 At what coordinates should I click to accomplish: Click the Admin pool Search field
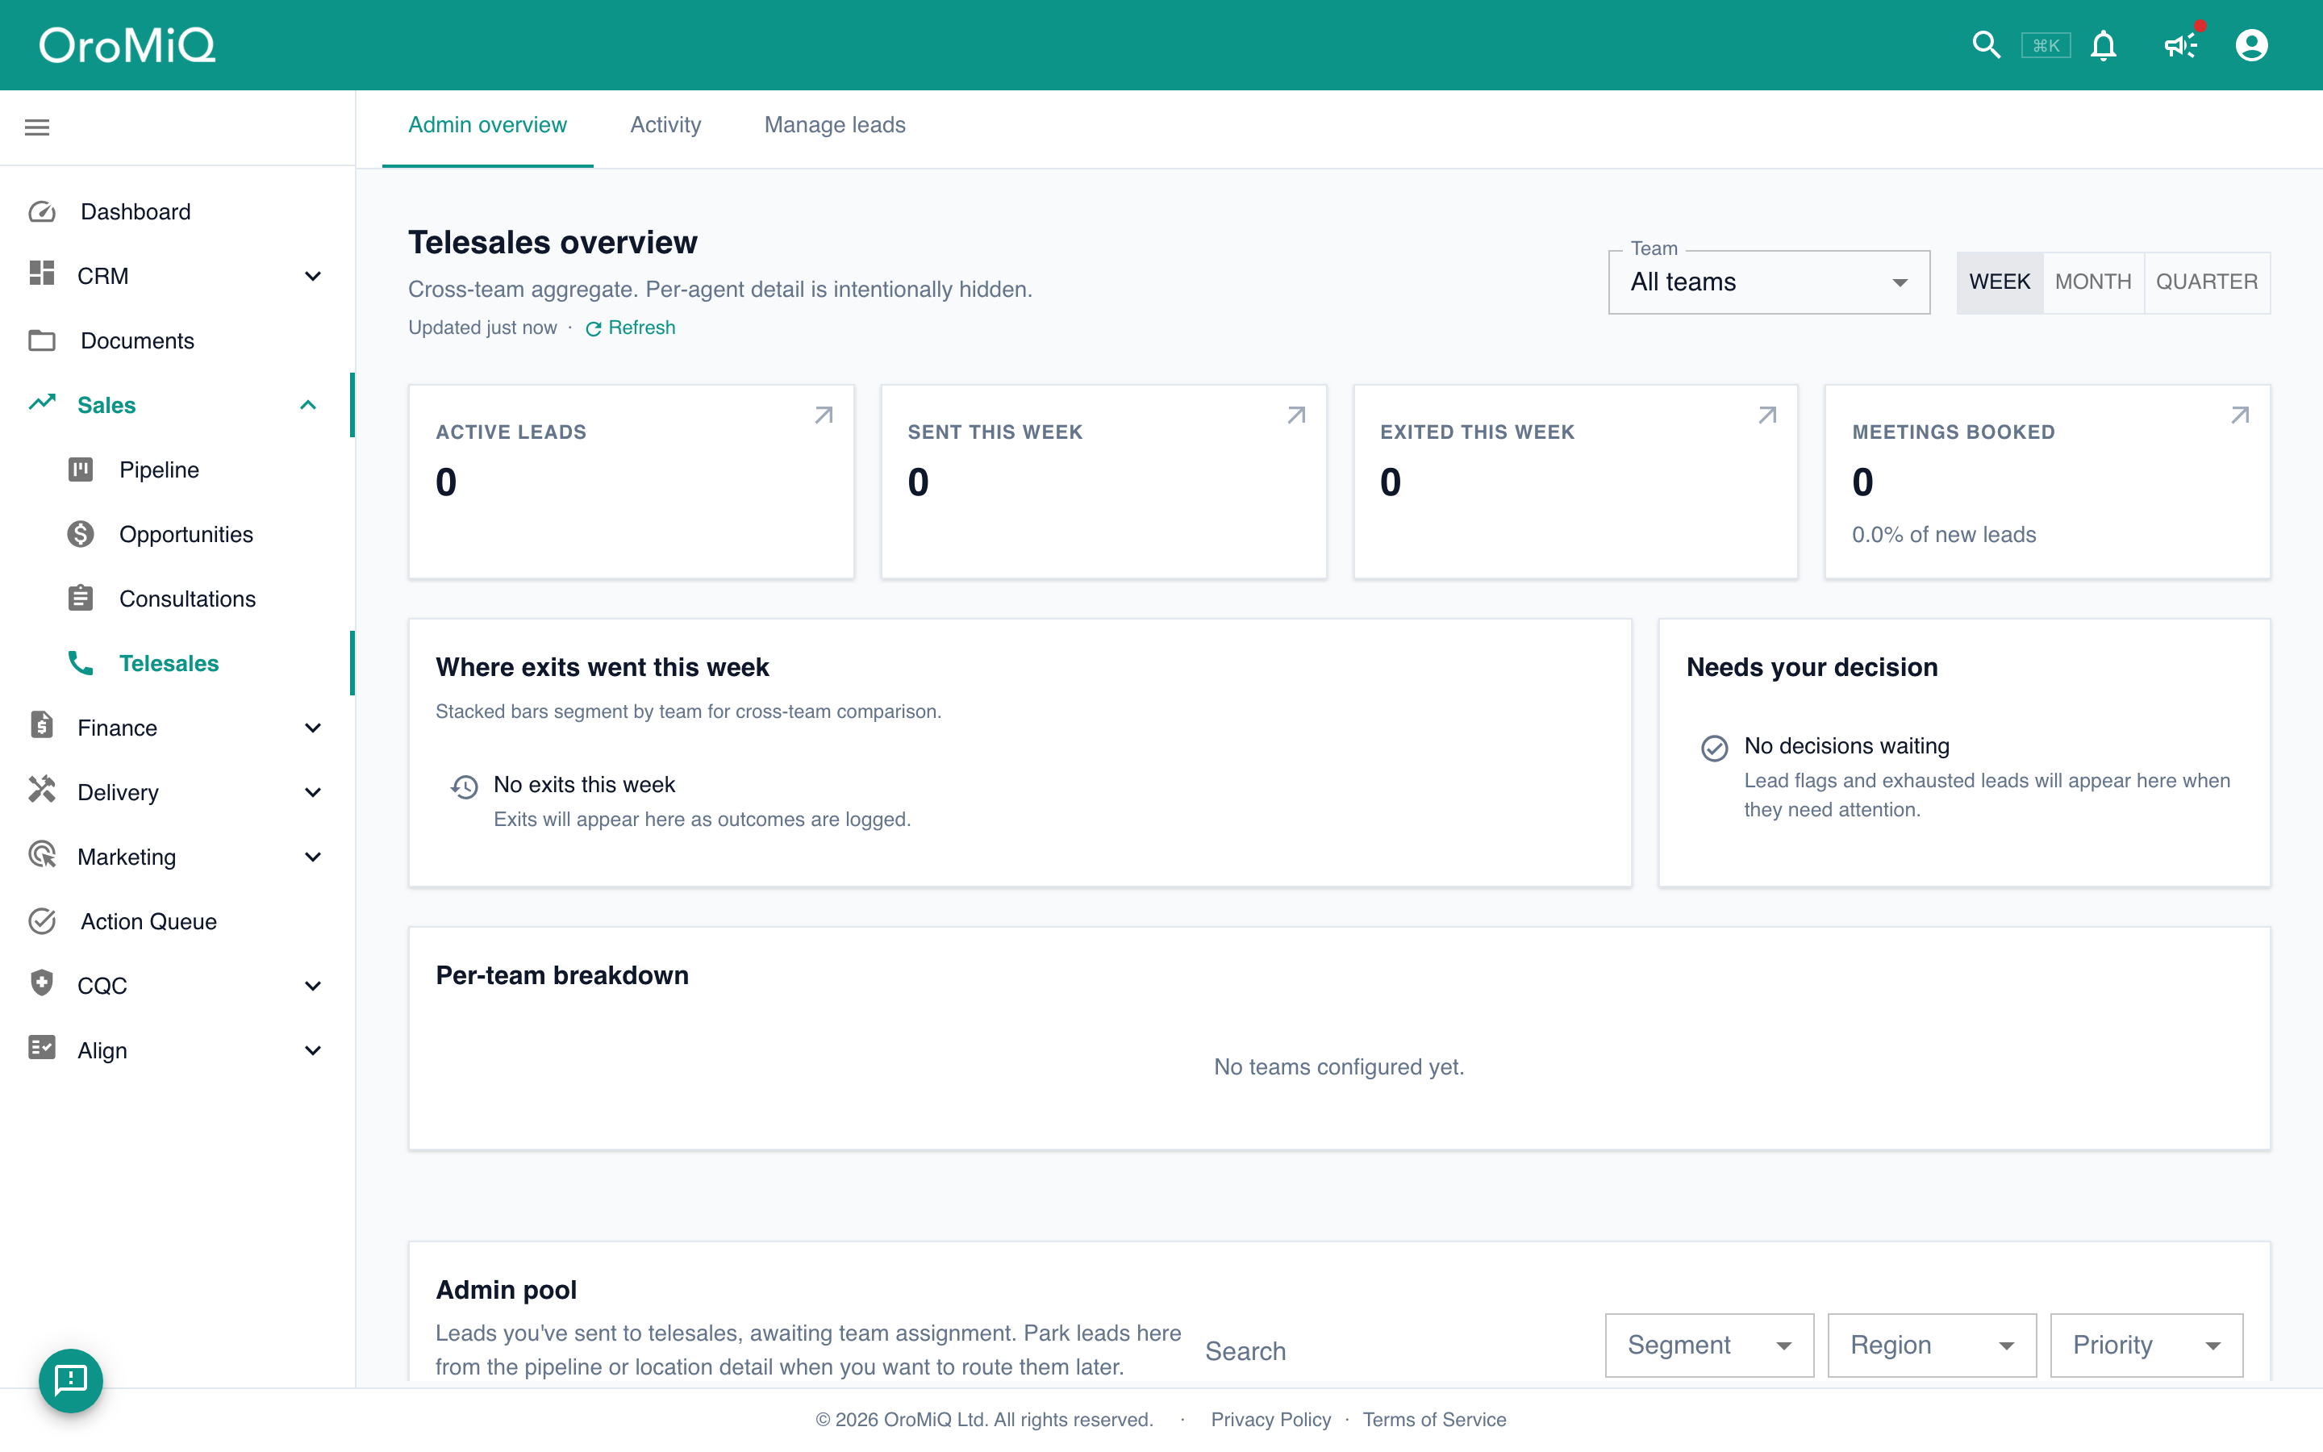(x=1392, y=1350)
